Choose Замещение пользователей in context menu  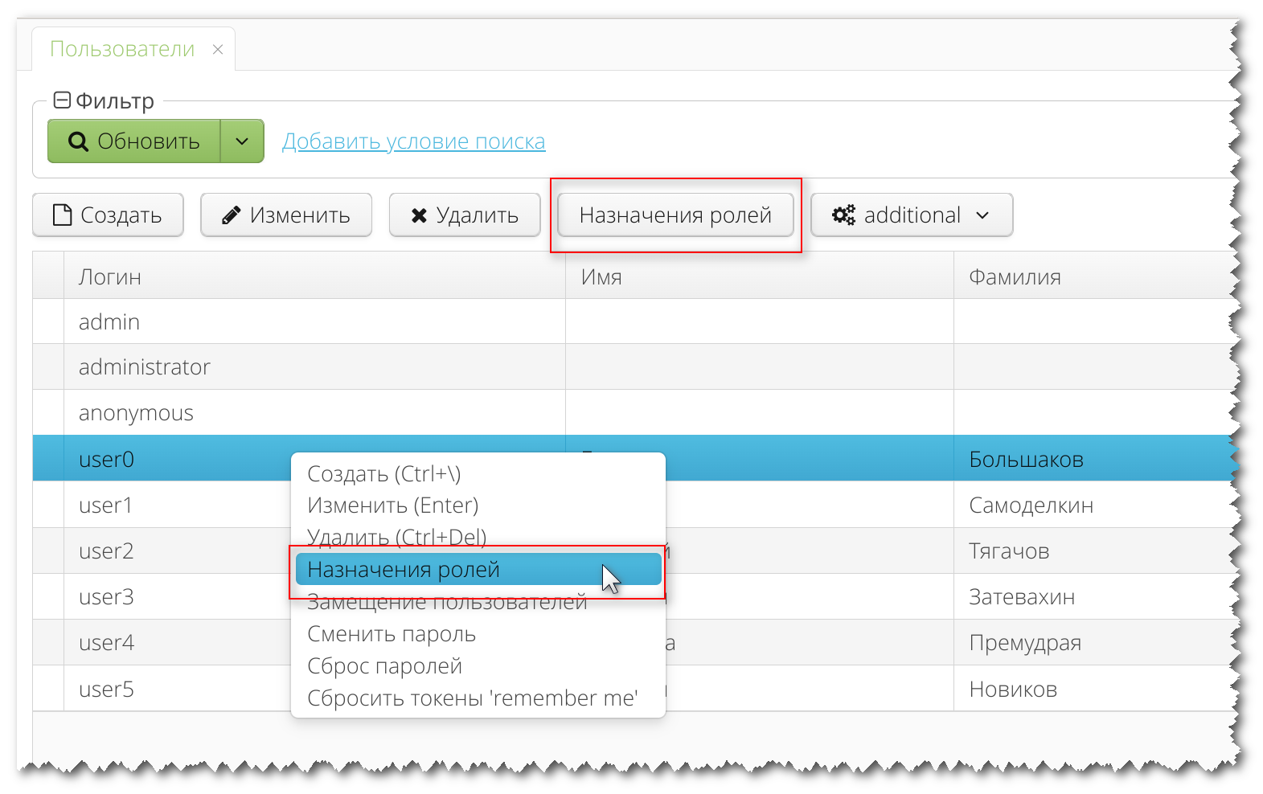click(x=478, y=602)
